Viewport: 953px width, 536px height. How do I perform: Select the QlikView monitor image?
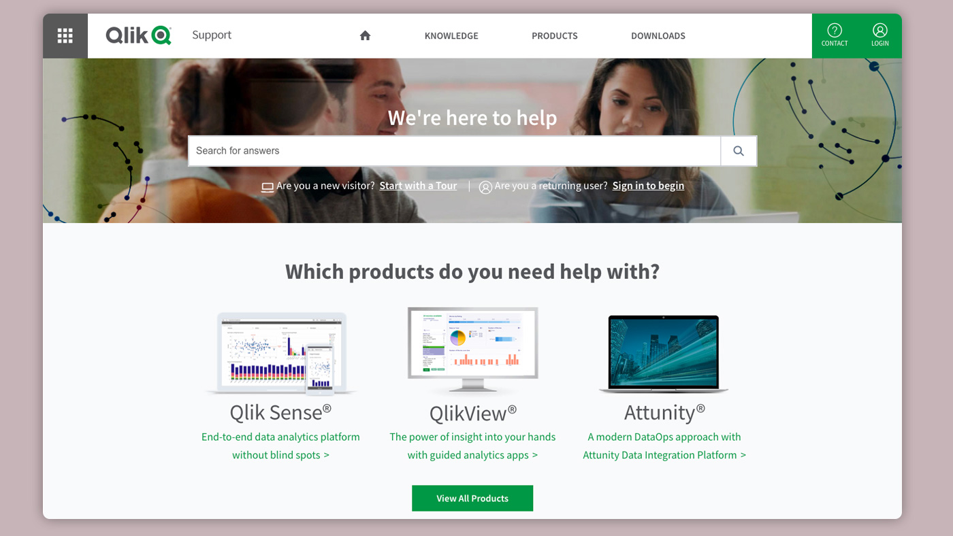point(472,350)
